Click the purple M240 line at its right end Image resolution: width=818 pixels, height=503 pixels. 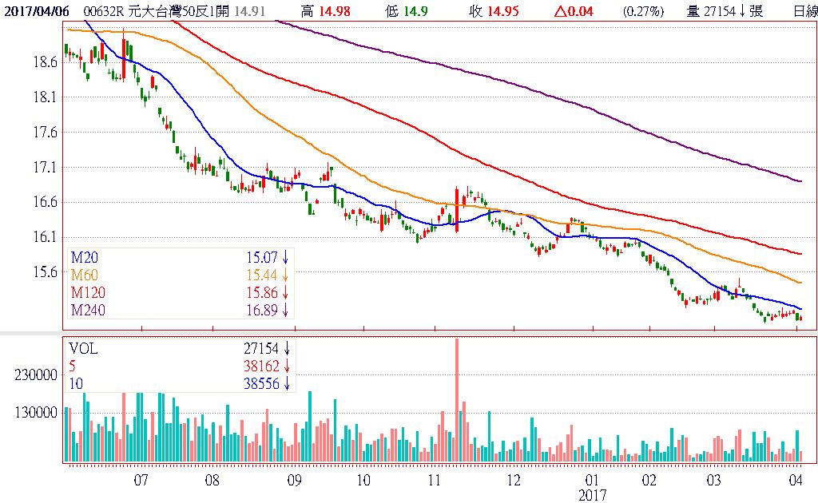(800, 181)
